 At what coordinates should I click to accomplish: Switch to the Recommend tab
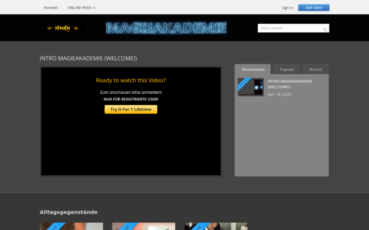(253, 69)
